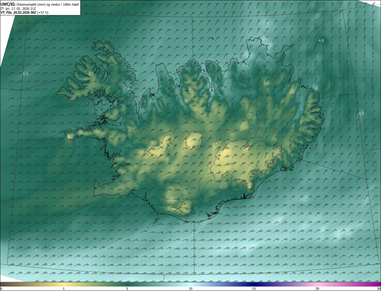
Task: Click the 50 tick on the color scale
Action: coord(379,289)
